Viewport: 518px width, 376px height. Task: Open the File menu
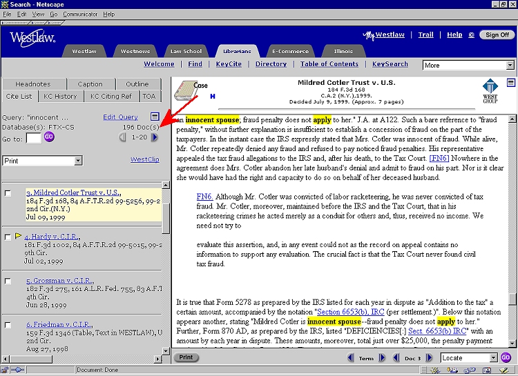tap(7, 14)
